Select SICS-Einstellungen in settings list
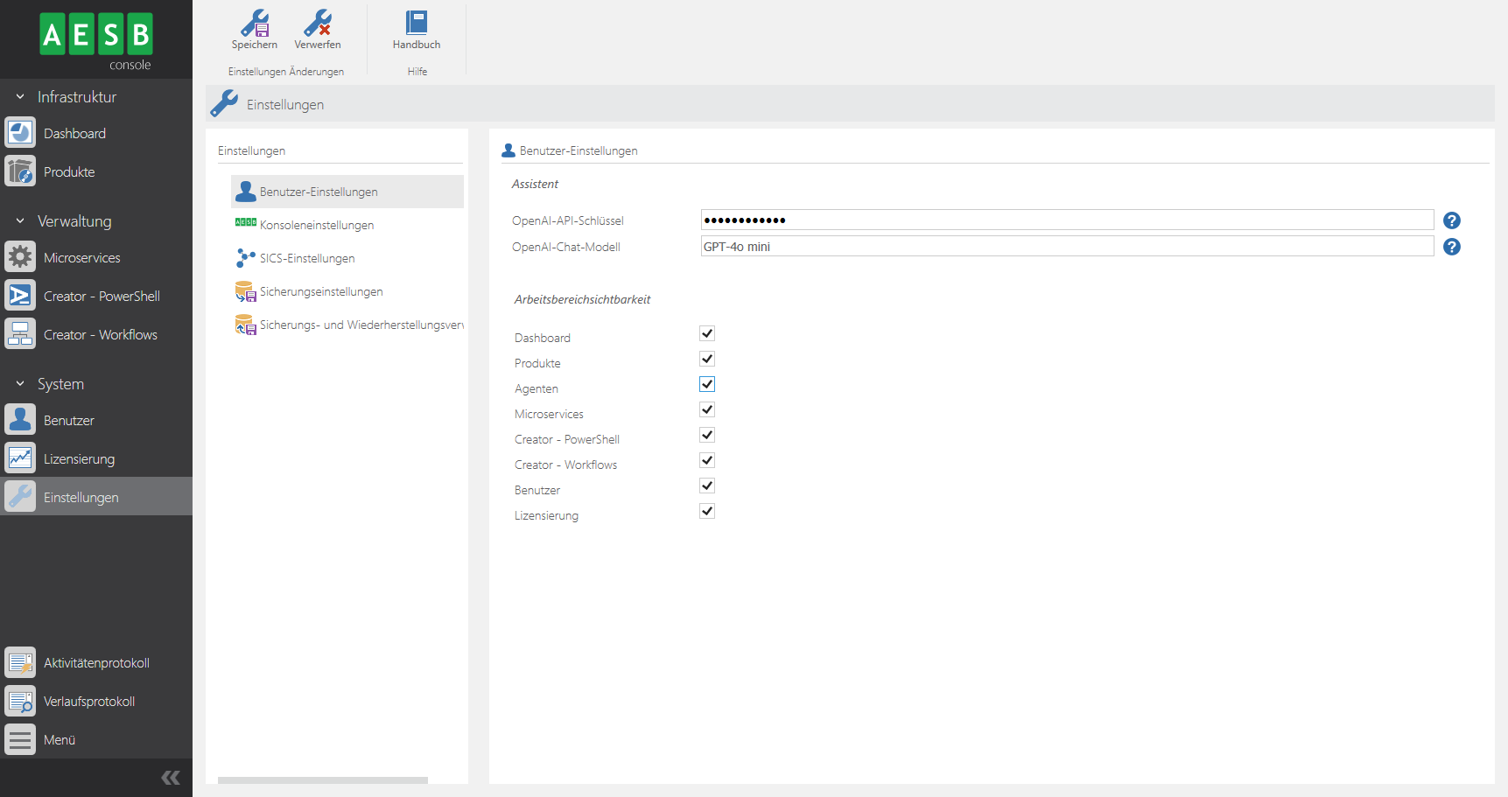 click(306, 258)
